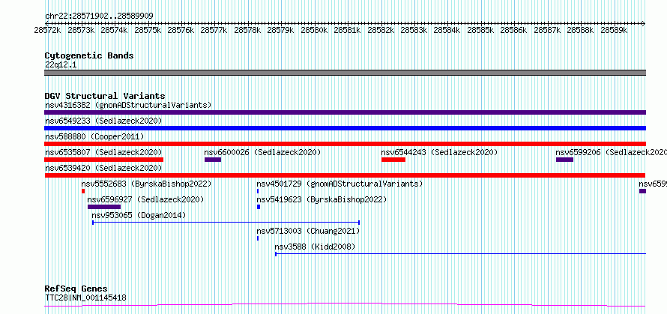Image resolution: width=667 pixels, height=314 pixels.
Task: Open the nsv6539420 Sedlazeck2020 label
Action: [x=103, y=168]
